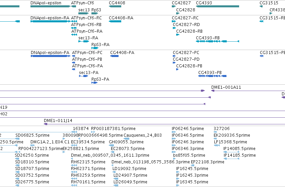Click the CG4393-RB transcript exon glyph
285x187 pixels.
(217, 41)
